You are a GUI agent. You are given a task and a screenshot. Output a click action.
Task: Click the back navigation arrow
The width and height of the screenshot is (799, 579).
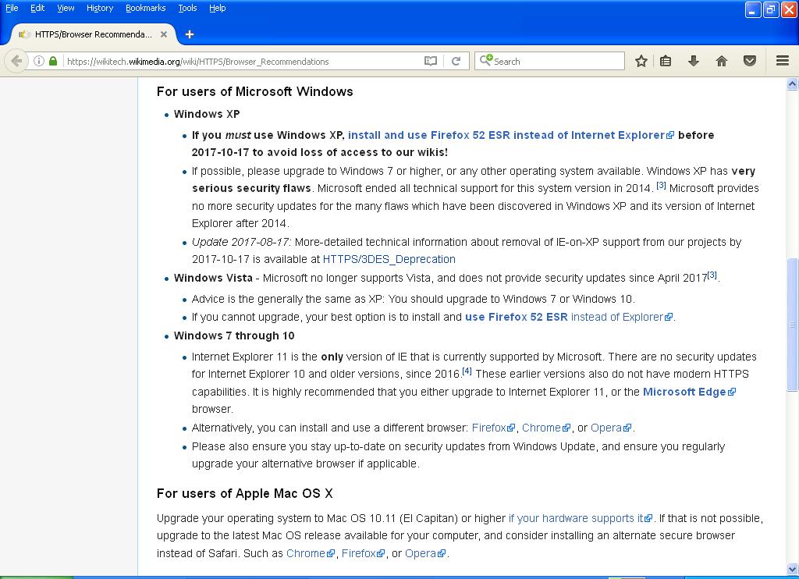(x=16, y=61)
